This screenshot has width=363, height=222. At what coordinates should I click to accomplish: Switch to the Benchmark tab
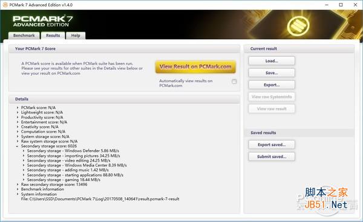(x=24, y=36)
